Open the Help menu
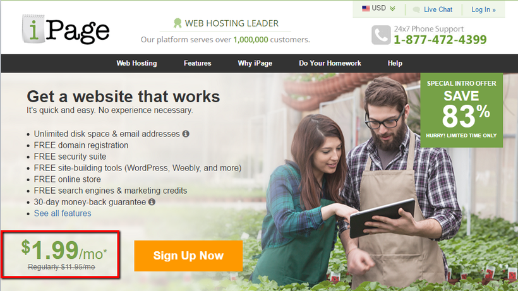 [395, 63]
